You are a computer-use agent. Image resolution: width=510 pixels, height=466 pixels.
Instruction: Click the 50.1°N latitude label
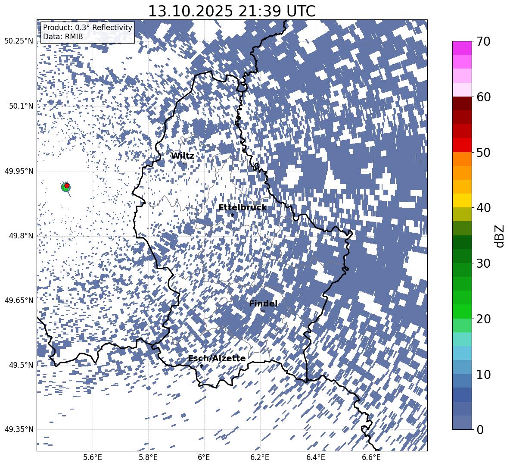pyautogui.click(x=21, y=106)
